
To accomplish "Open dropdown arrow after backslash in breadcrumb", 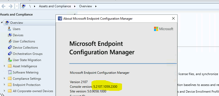I will 34,6.
